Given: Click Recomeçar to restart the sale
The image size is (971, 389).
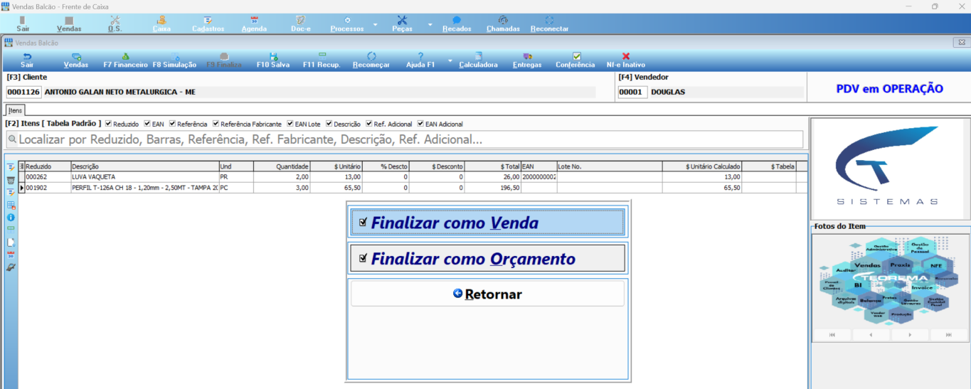Looking at the screenshot, I should click(x=371, y=60).
